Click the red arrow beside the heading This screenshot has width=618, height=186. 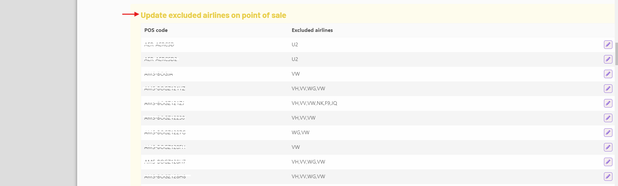pos(131,14)
